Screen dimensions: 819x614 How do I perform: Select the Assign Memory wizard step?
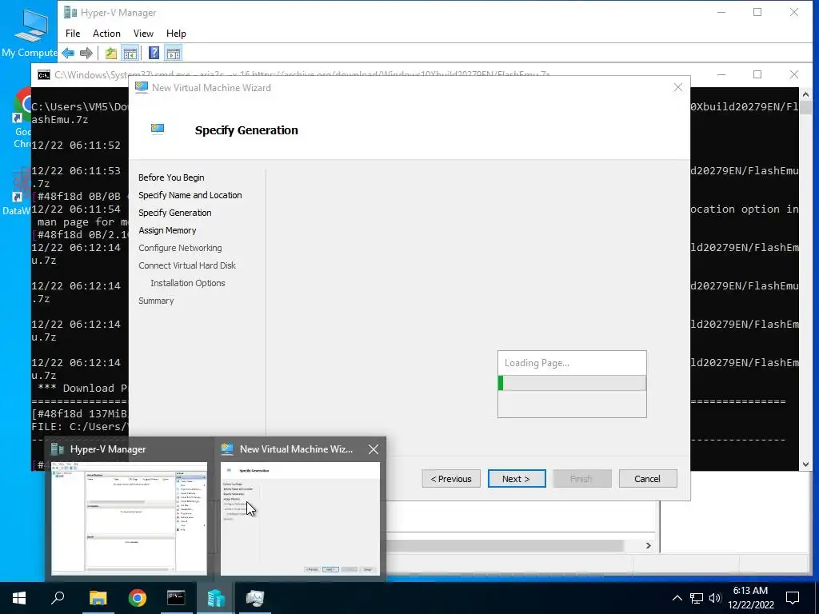(x=167, y=230)
